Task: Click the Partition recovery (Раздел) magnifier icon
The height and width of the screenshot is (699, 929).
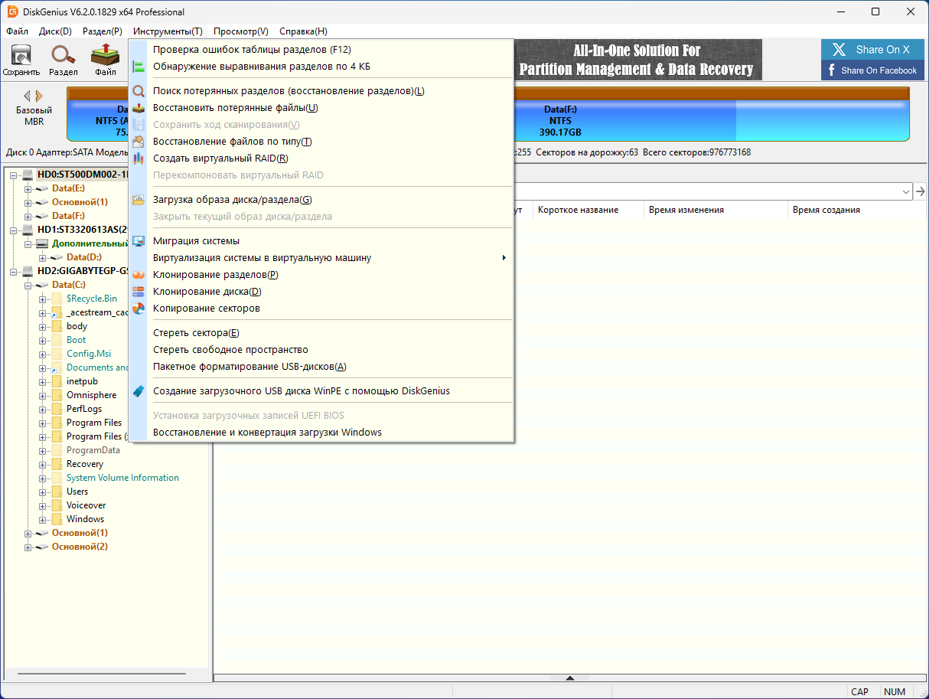Action: tap(64, 55)
